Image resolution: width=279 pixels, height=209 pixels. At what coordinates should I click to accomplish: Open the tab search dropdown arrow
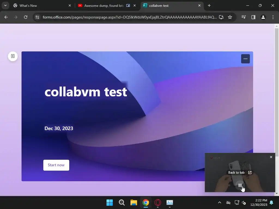pos(5,5)
